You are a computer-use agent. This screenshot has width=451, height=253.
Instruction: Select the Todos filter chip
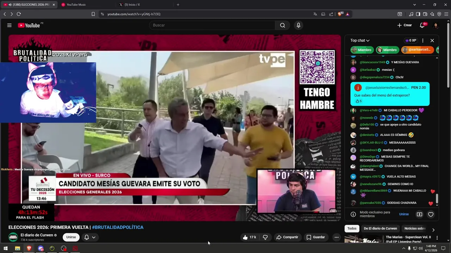[x=352, y=228]
